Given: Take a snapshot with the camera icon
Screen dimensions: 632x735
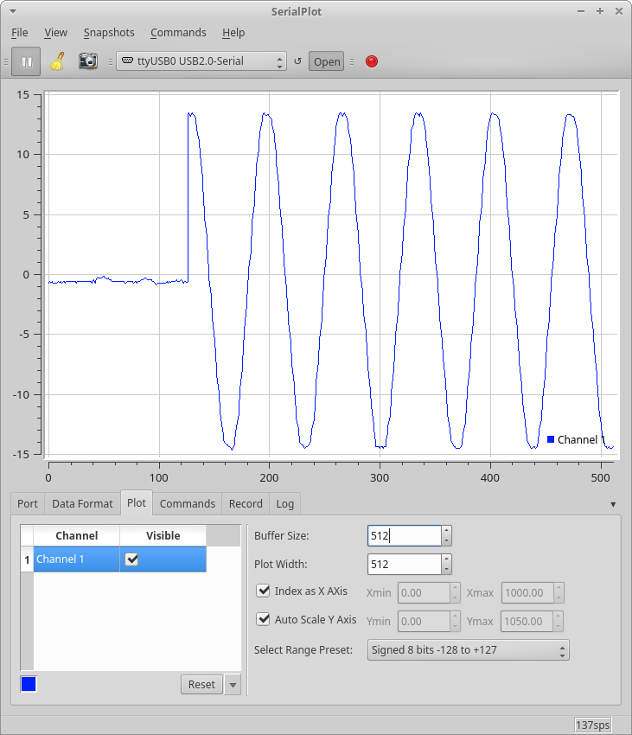Looking at the screenshot, I should click(x=87, y=61).
